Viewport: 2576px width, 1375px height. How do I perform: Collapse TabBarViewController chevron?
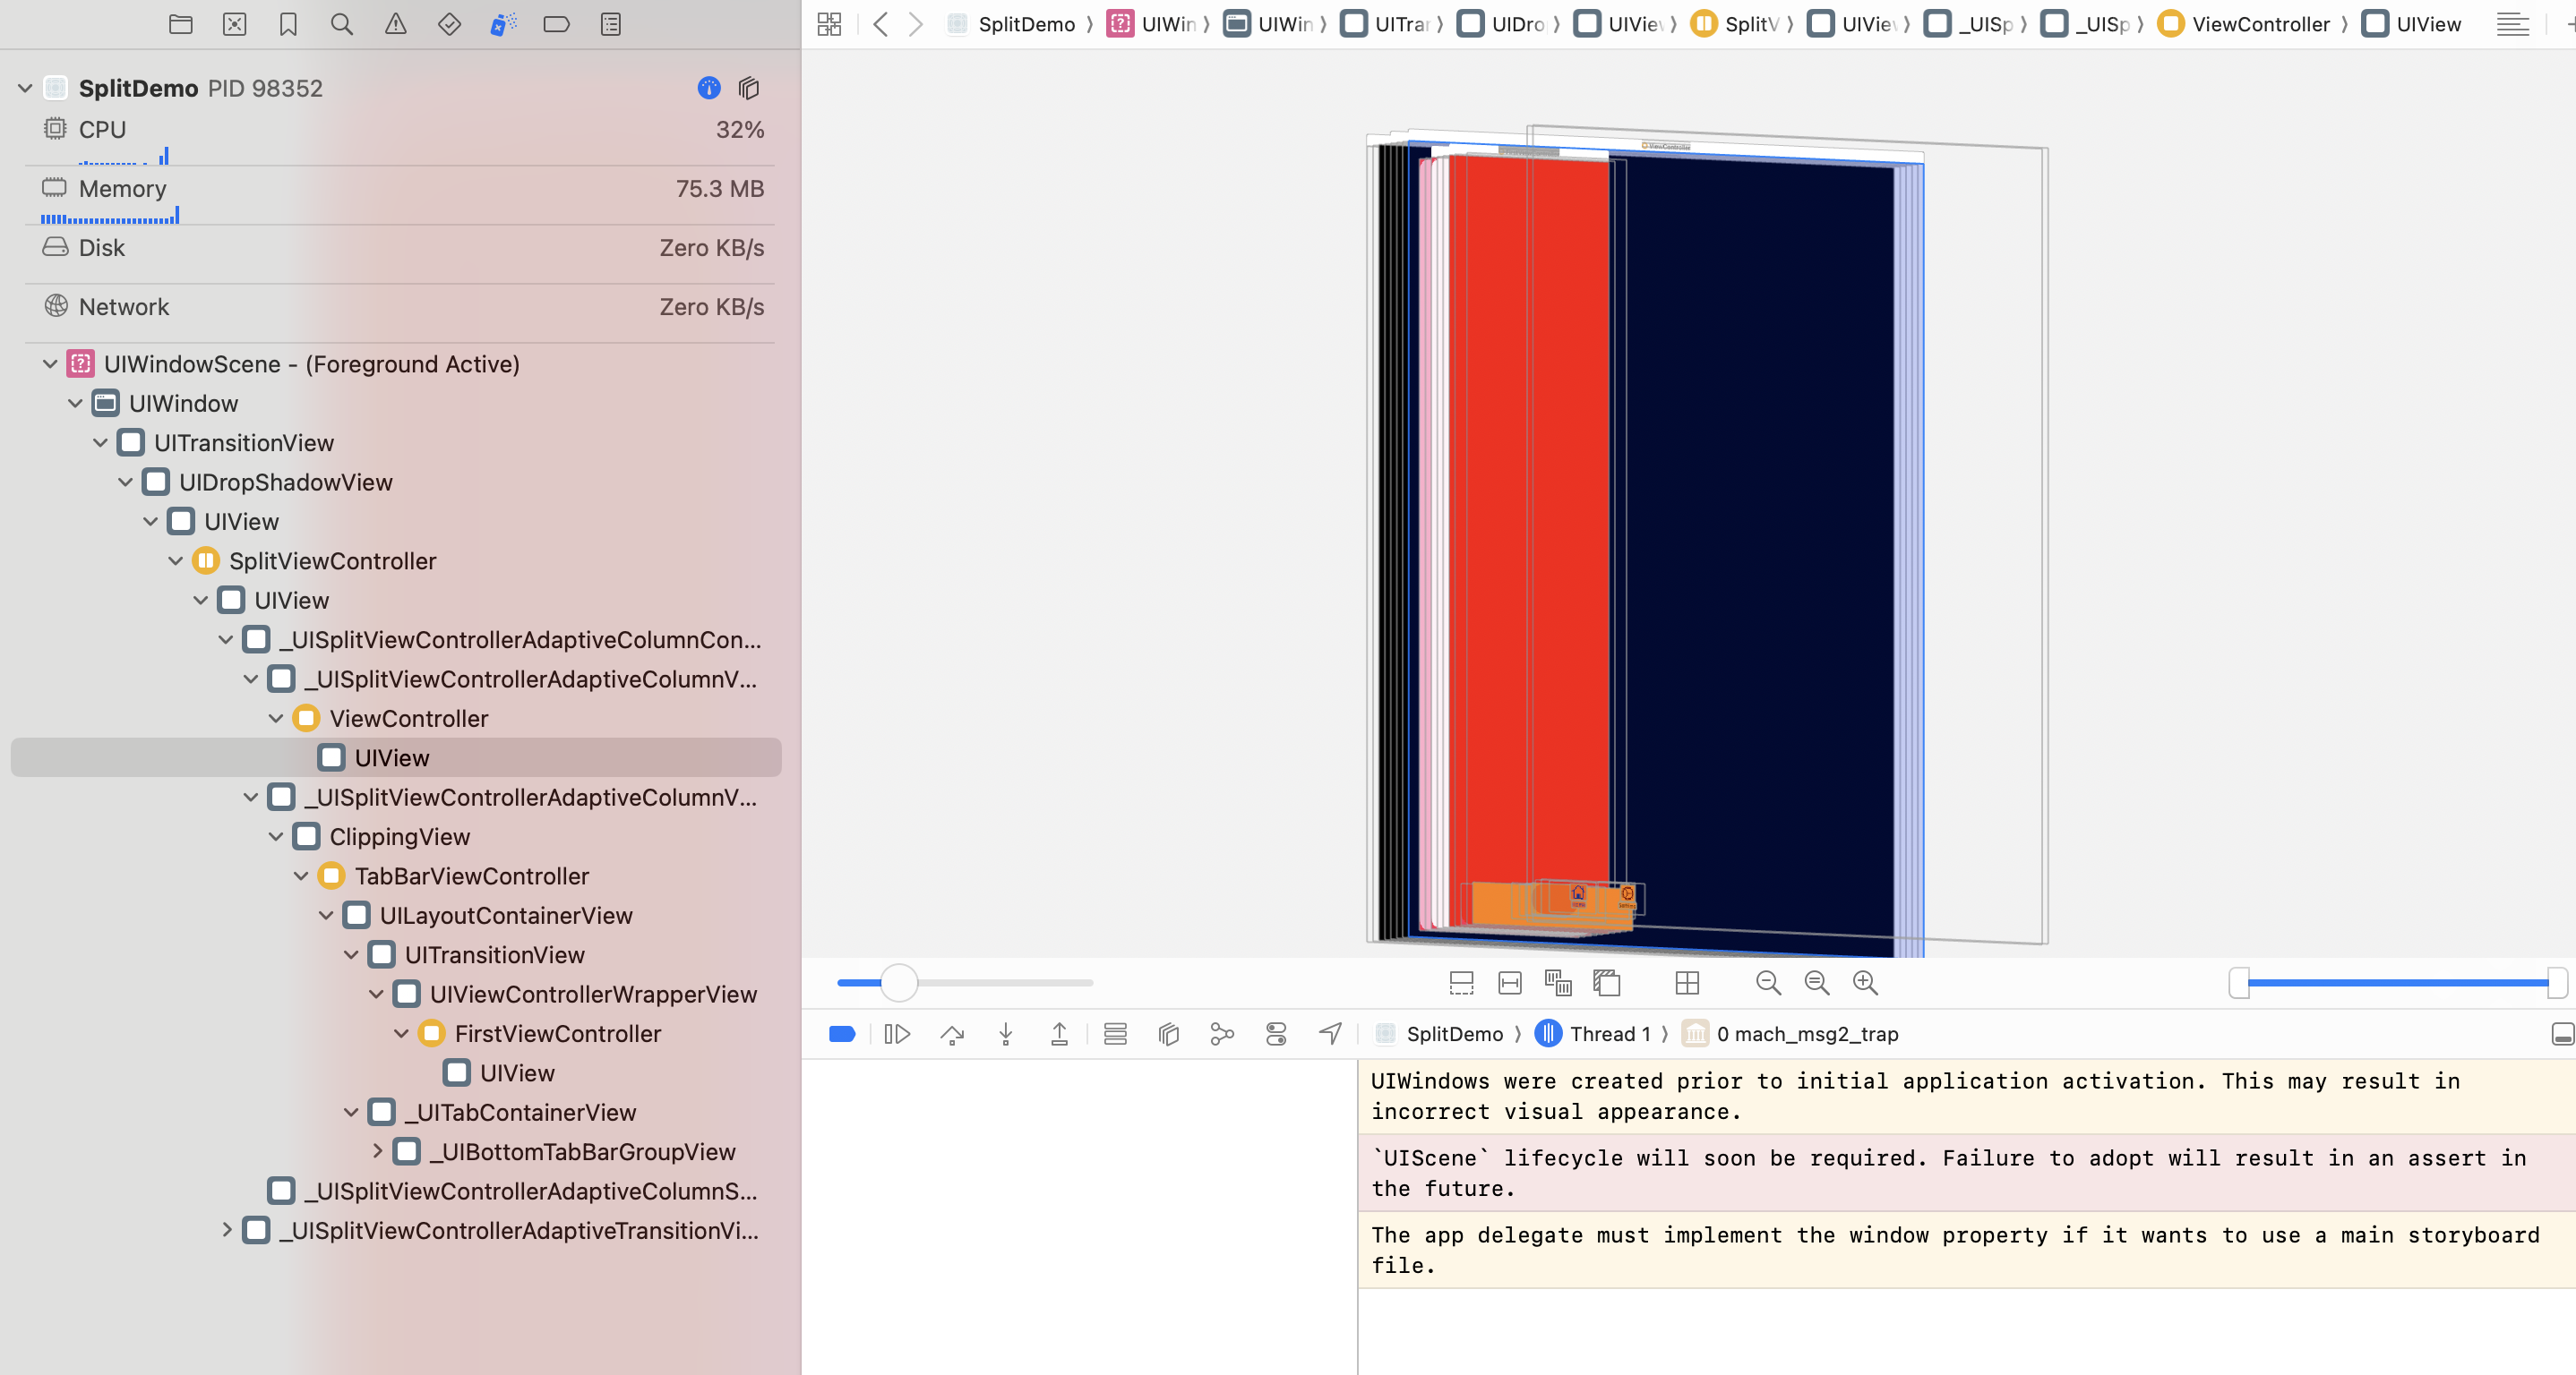pos(301,876)
